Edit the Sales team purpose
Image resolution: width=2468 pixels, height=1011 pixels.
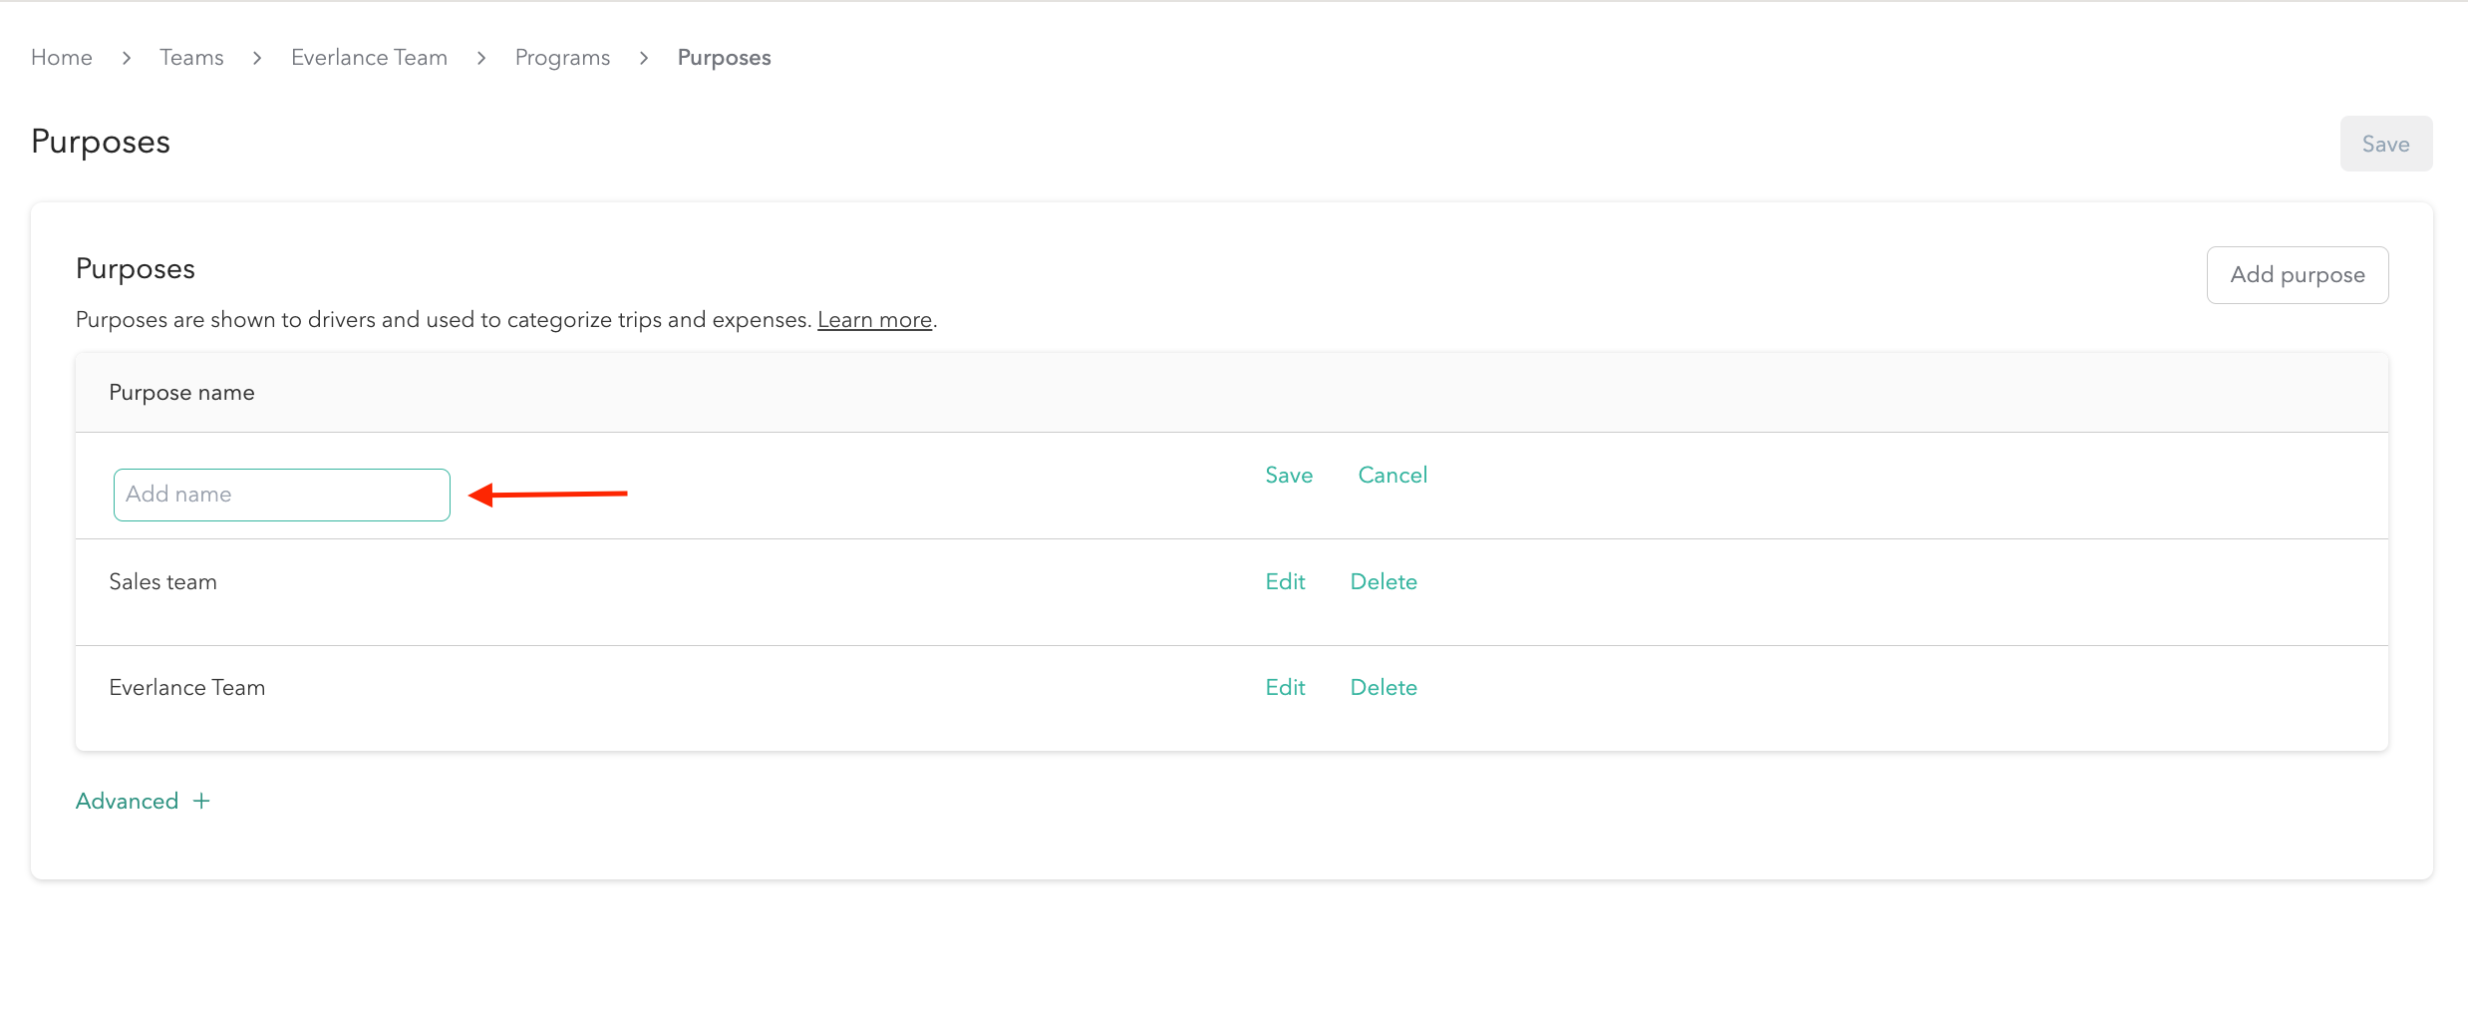[x=1284, y=581]
